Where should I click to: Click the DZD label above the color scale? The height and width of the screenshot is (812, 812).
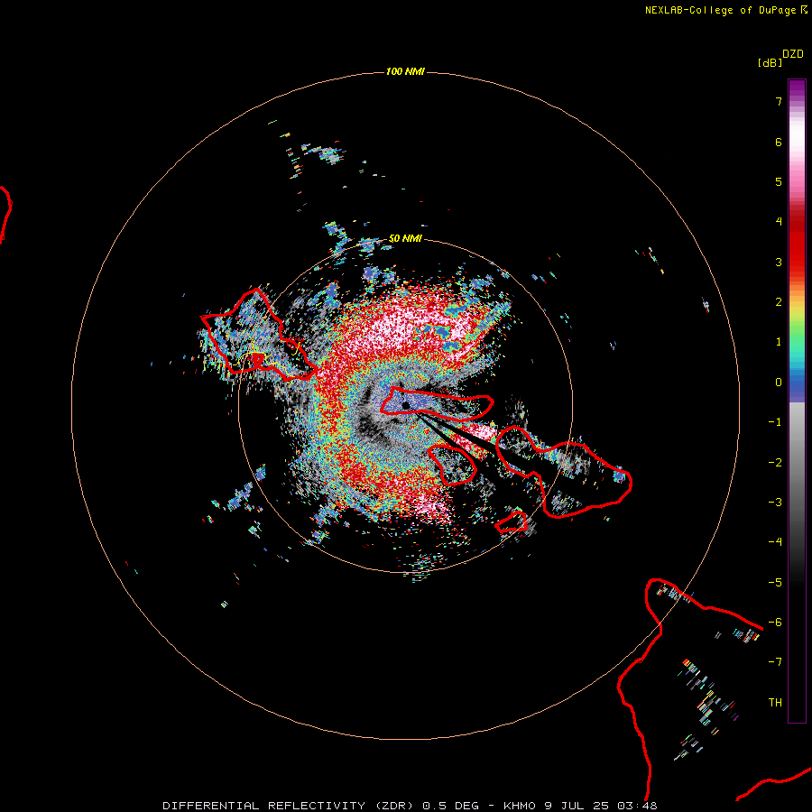(793, 54)
